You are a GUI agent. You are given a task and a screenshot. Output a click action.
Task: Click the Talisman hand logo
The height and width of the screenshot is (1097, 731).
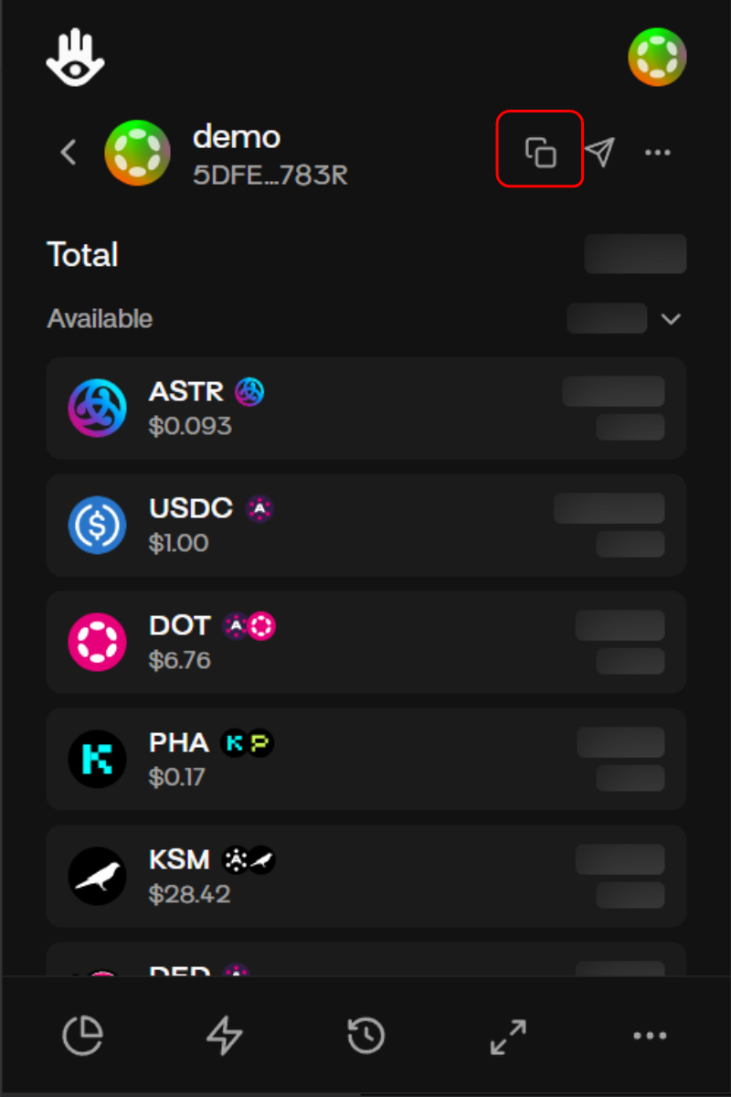(x=76, y=57)
